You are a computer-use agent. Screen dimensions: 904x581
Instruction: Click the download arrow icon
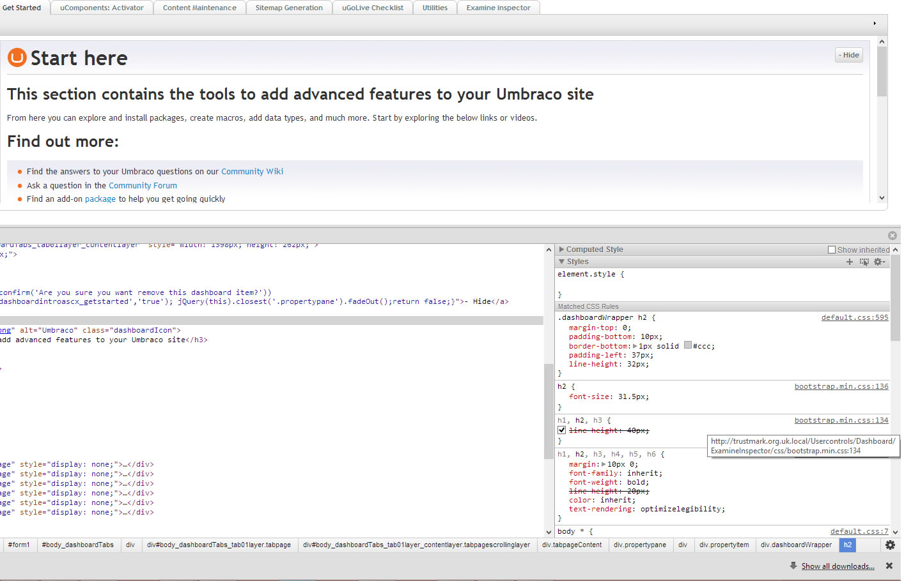pyautogui.click(x=793, y=566)
